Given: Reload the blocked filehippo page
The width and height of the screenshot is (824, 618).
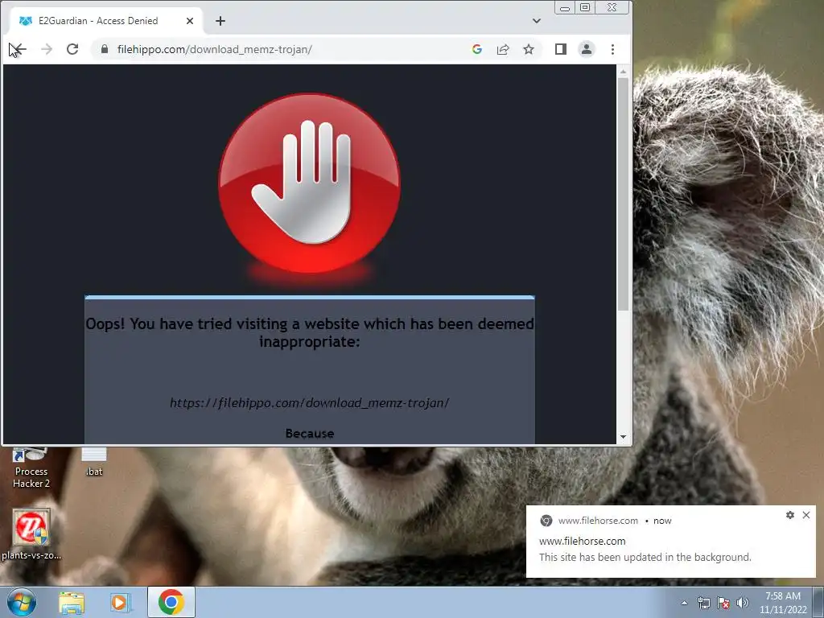Looking at the screenshot, I should (72, 49).
